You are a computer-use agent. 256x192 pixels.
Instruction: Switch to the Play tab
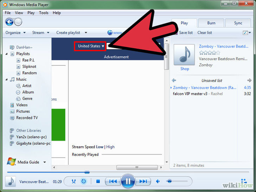click(x=184, y=23)
